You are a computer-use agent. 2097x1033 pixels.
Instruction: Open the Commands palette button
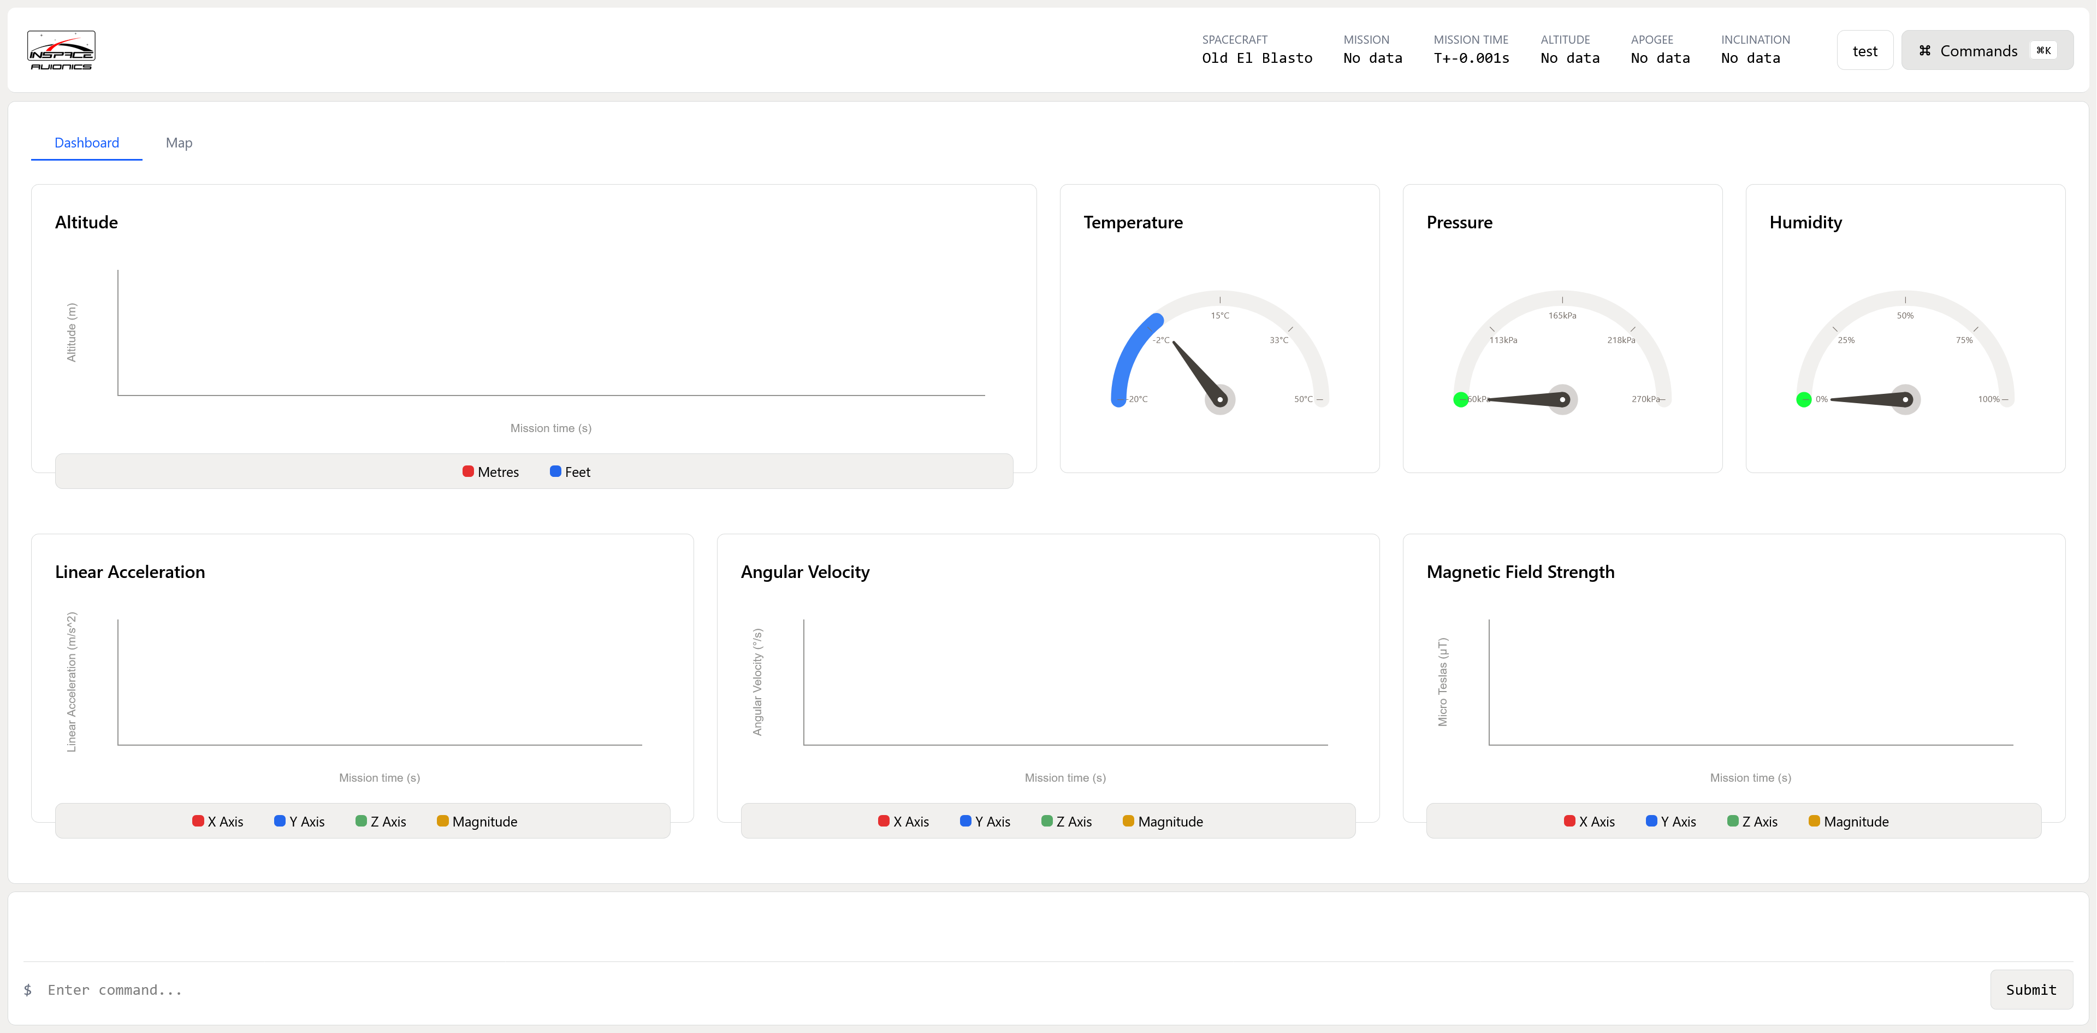[x=1987, y=50]
